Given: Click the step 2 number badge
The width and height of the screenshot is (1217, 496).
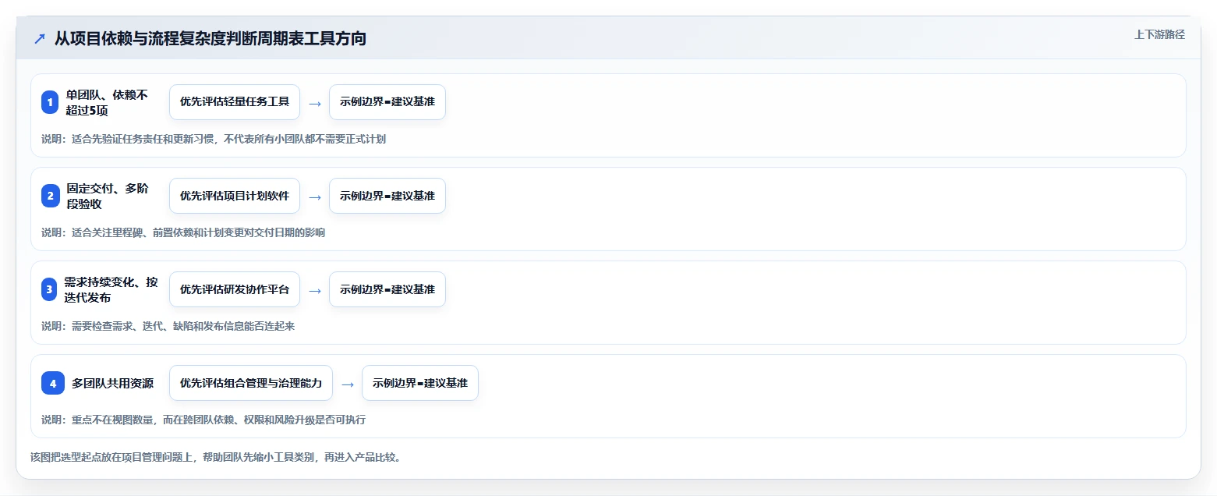Looking at the screenshot, I should point(50,196).
